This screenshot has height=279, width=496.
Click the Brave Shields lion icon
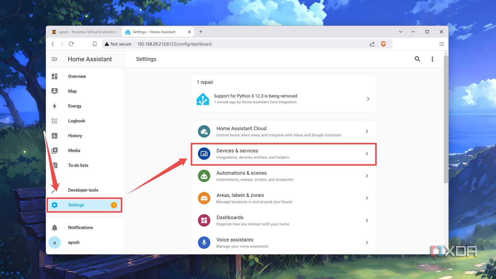383,44
